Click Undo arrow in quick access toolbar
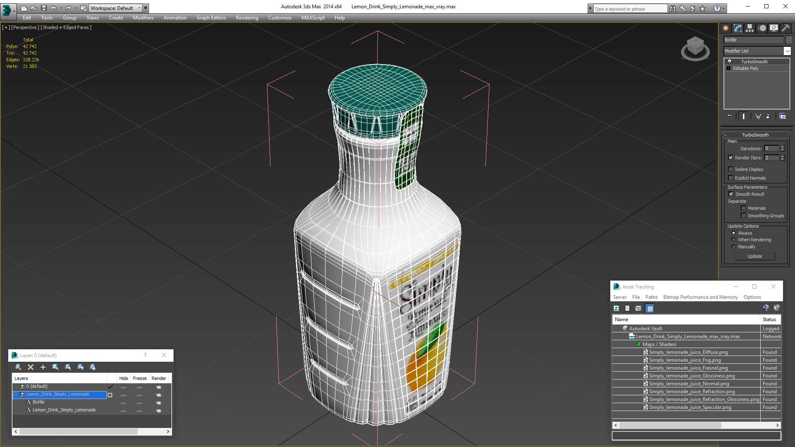Image resolution: width=795 pixels, height=447 pixels. 54,8
